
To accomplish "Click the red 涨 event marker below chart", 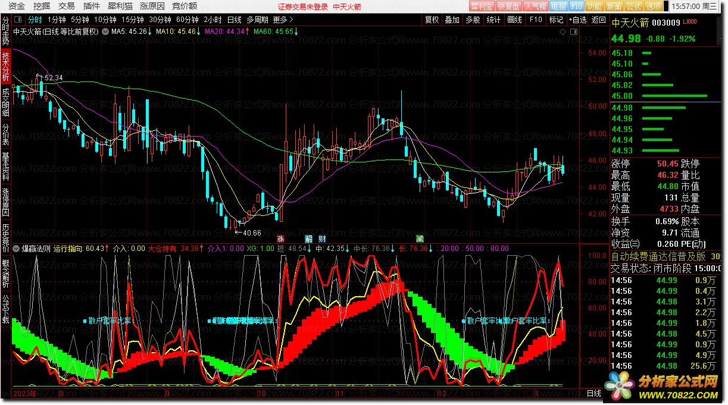I will [280, 238].
